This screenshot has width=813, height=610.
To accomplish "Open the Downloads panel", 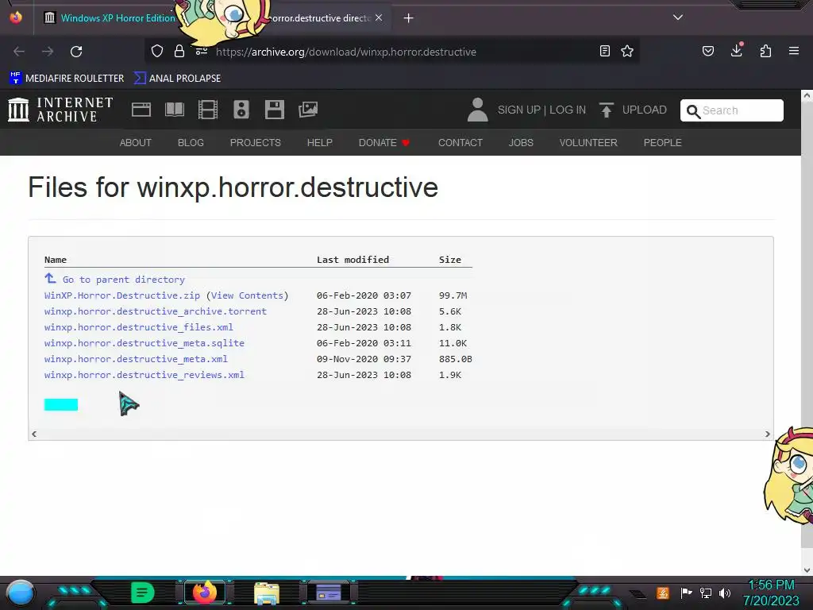I will (737, 50).
